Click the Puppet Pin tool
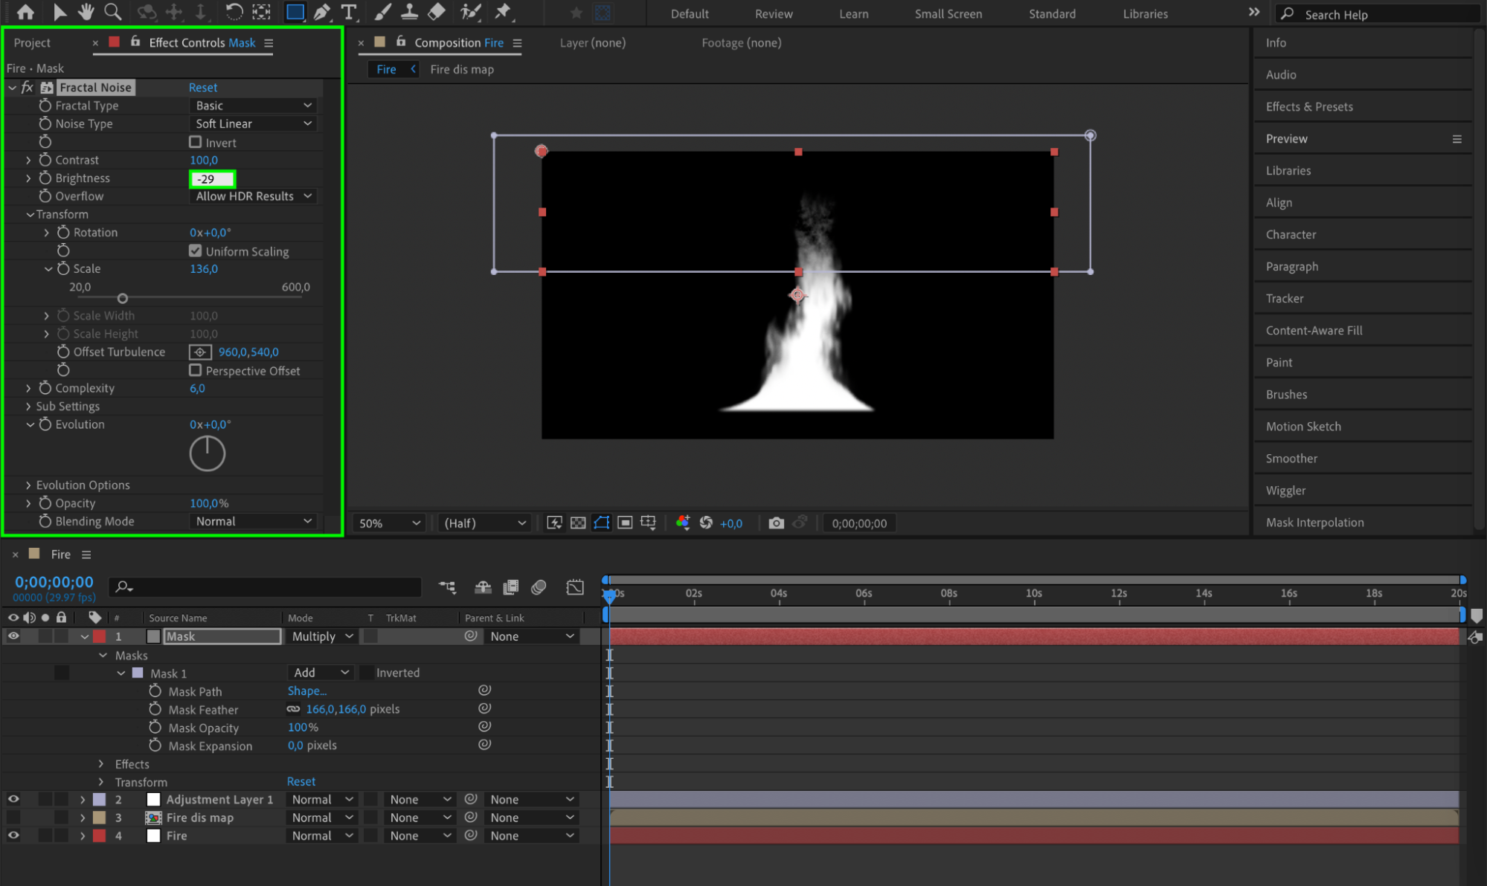The height and width of the screenshot is (886, 1487). (x=504, y=12)
